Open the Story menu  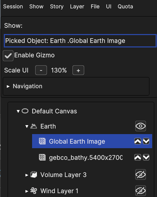click(x=57, y=7)
